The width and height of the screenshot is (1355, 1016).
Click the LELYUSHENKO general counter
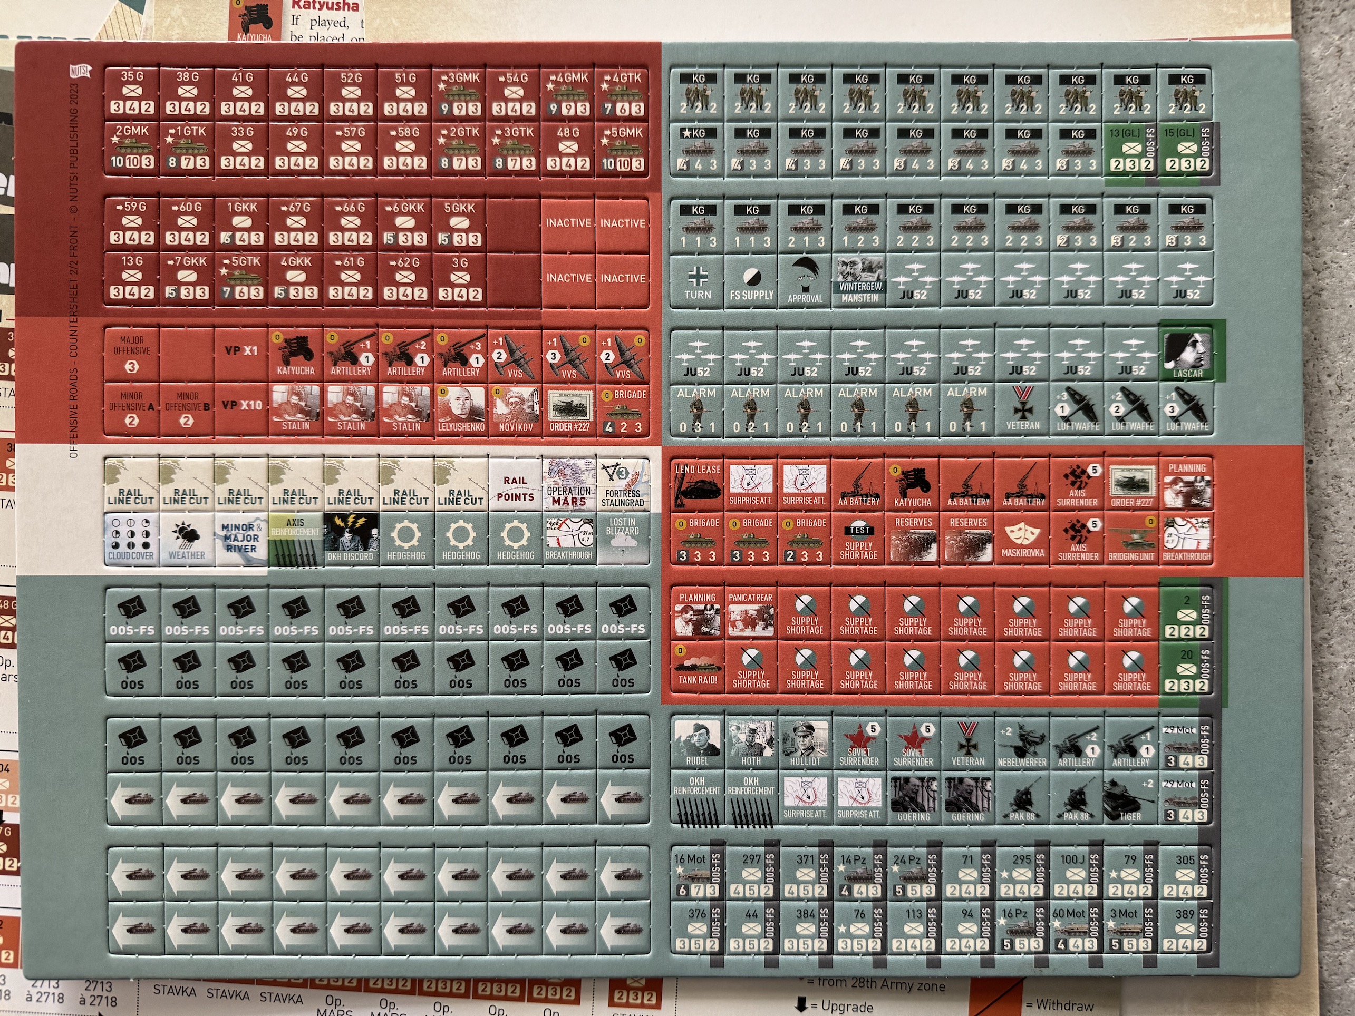click(x=461, y=409)
